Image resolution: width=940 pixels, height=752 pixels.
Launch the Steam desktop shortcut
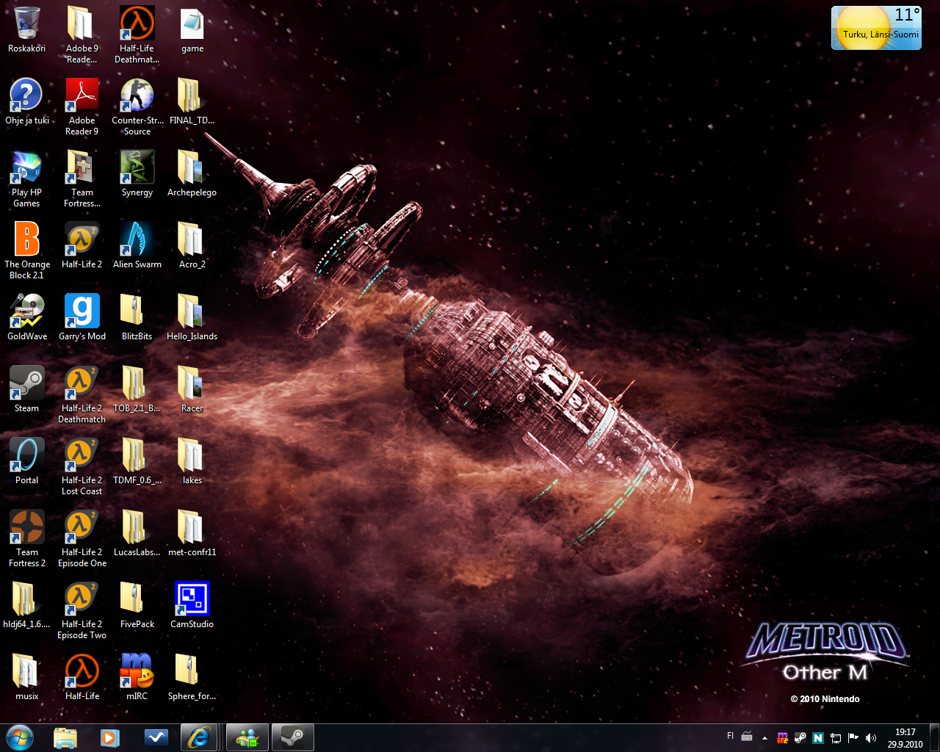(27, 389)
